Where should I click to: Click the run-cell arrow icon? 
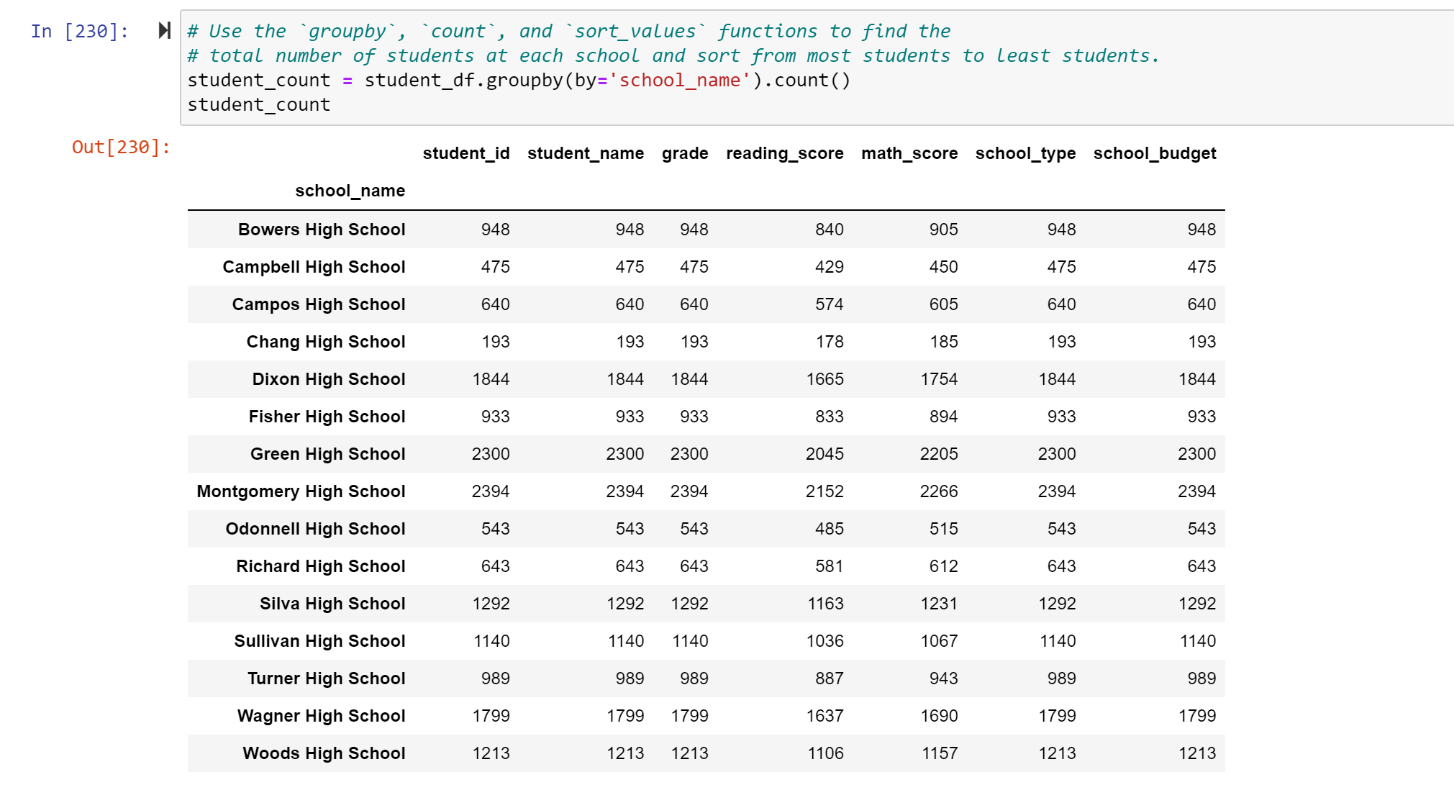click(x=164, y=30)
